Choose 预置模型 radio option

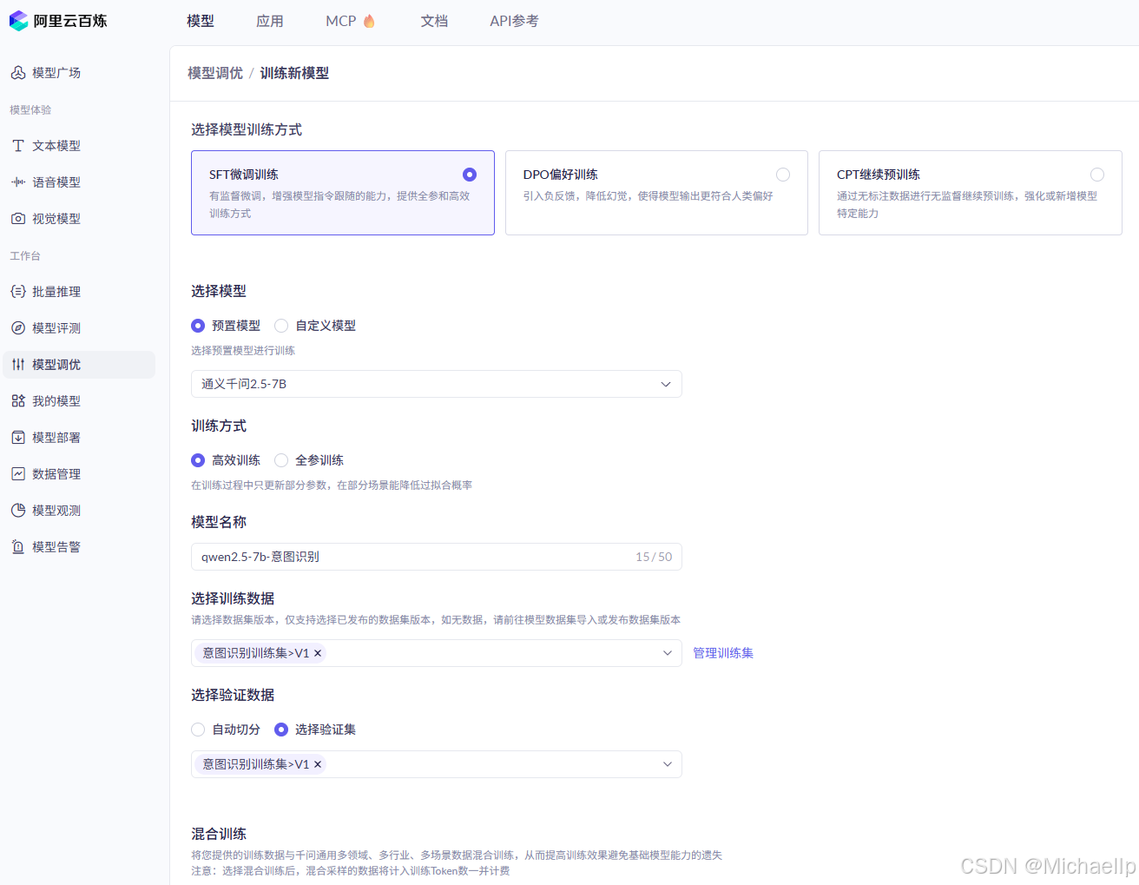198,326
